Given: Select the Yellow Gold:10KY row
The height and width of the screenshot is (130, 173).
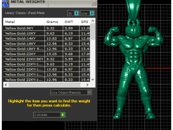Looking at the screenshot, I should [x=46, y=33].
